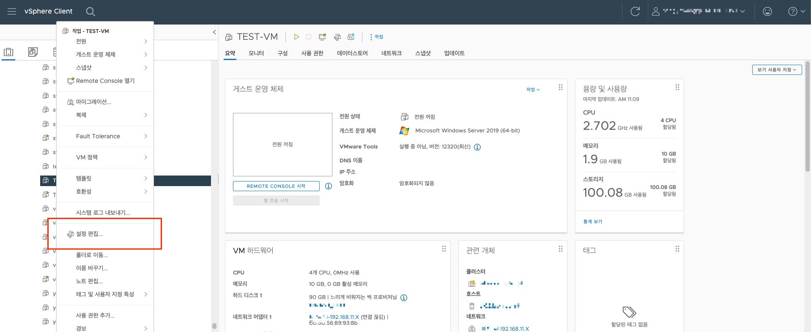This screenshot has width=811, height=332.
Task: Click the search magnifier icon
Action: coord(90,11)
